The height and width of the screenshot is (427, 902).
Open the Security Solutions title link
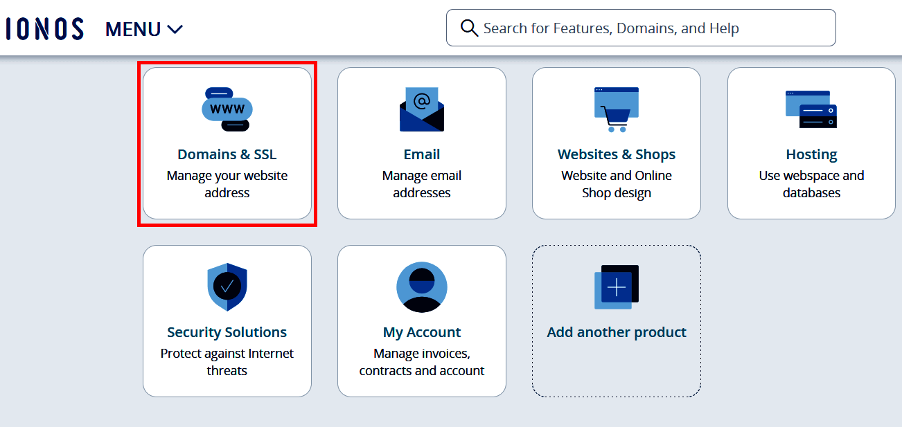tap(227, 332)
